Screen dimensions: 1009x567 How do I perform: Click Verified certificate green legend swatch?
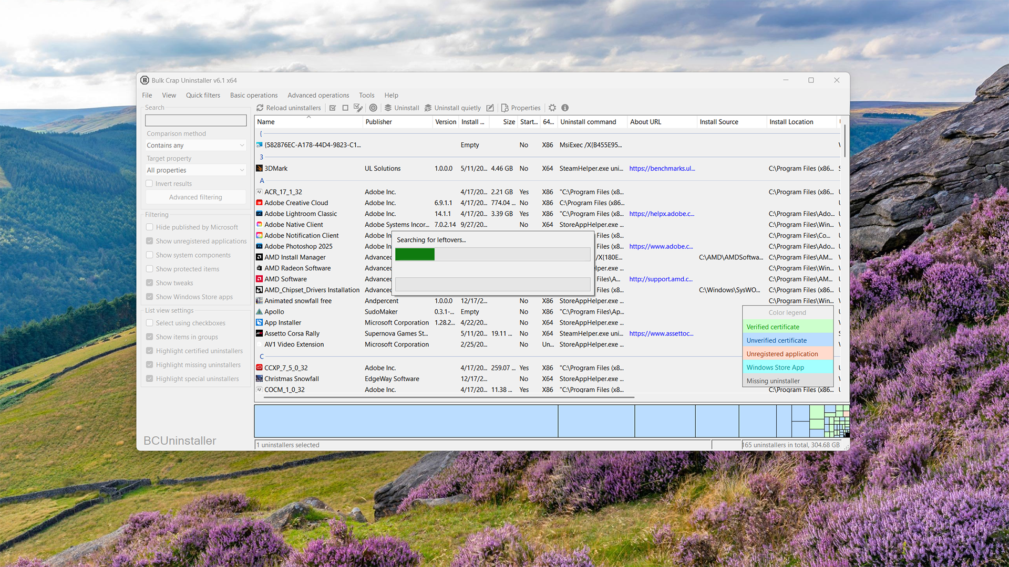pos(788,327)
